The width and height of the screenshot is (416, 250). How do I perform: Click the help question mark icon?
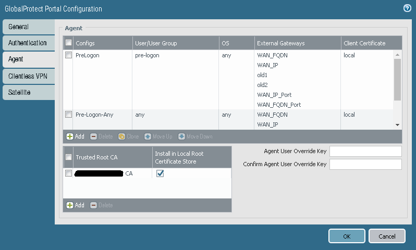coord(407,8)
